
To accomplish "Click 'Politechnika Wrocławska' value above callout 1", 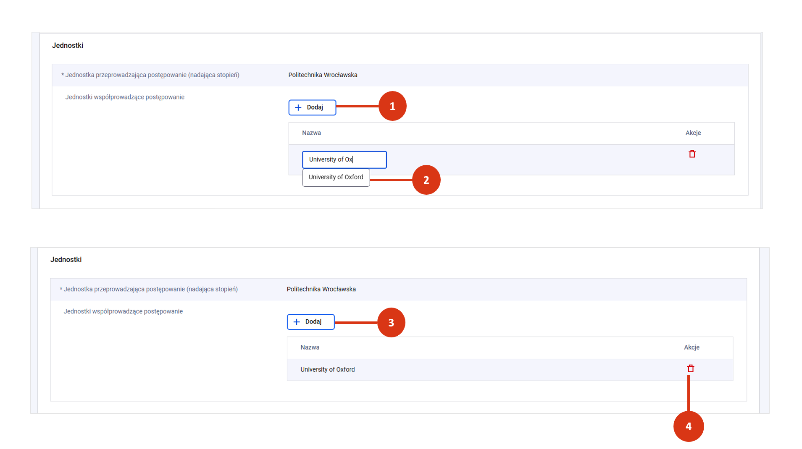I will click(x=323, y=75).
